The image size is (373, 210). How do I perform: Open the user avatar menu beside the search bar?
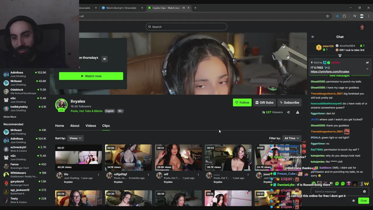pyautogui.click(x=362, y=27)
